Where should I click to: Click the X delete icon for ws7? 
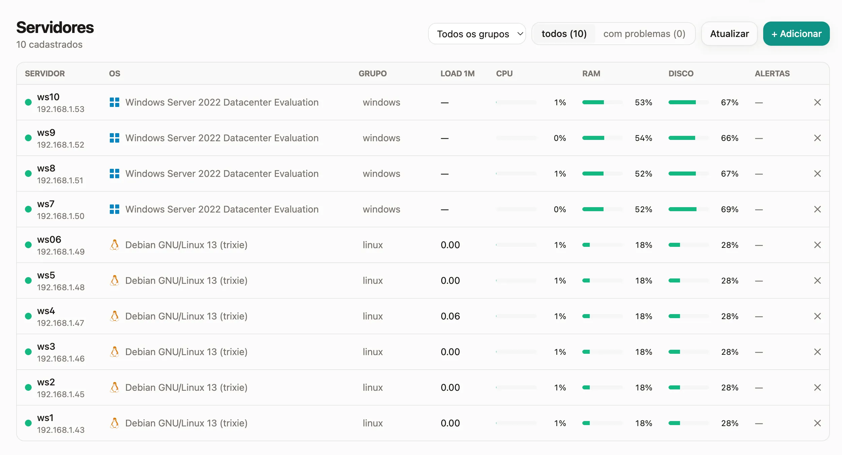click(817, 209)
